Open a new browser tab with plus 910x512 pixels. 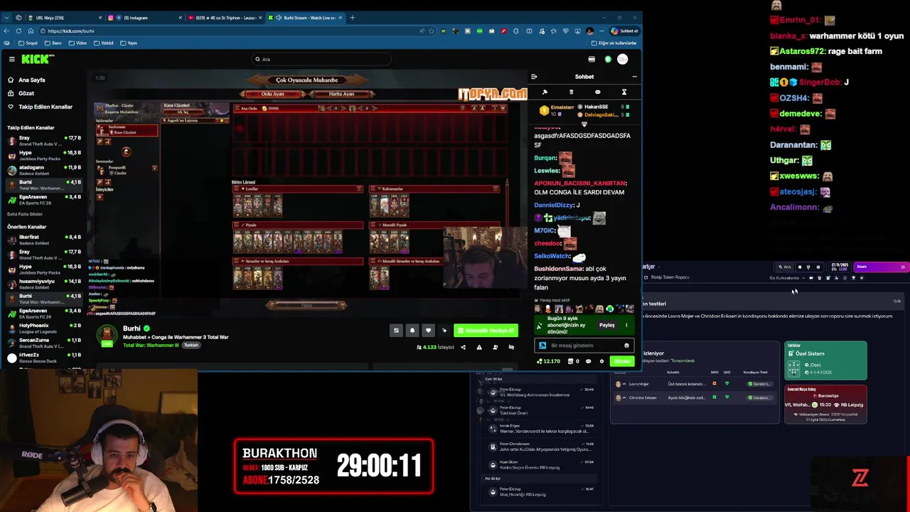pyautogui.click(x=353, y=18)
